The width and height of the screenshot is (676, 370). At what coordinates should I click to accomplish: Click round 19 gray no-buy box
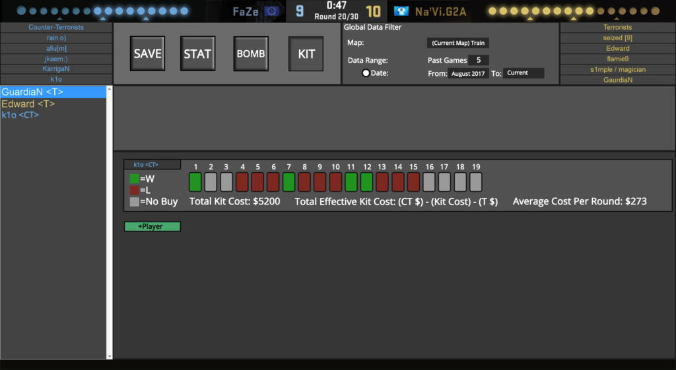475,182
